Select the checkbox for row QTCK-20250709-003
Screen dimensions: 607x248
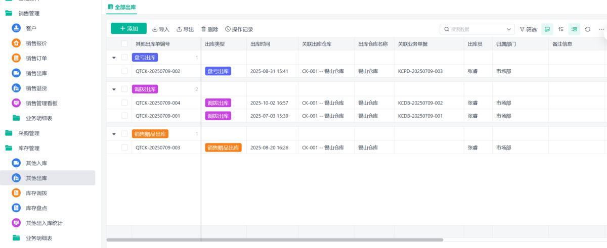pos(124,148)
